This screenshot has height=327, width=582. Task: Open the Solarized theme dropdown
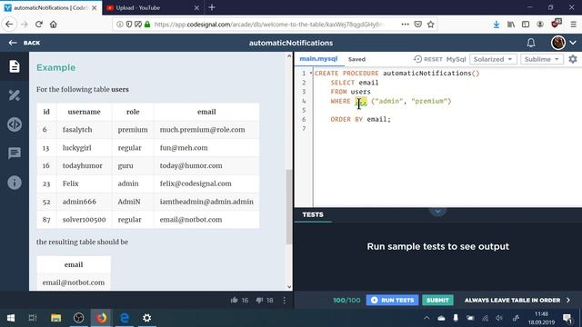tap(493, 59)
